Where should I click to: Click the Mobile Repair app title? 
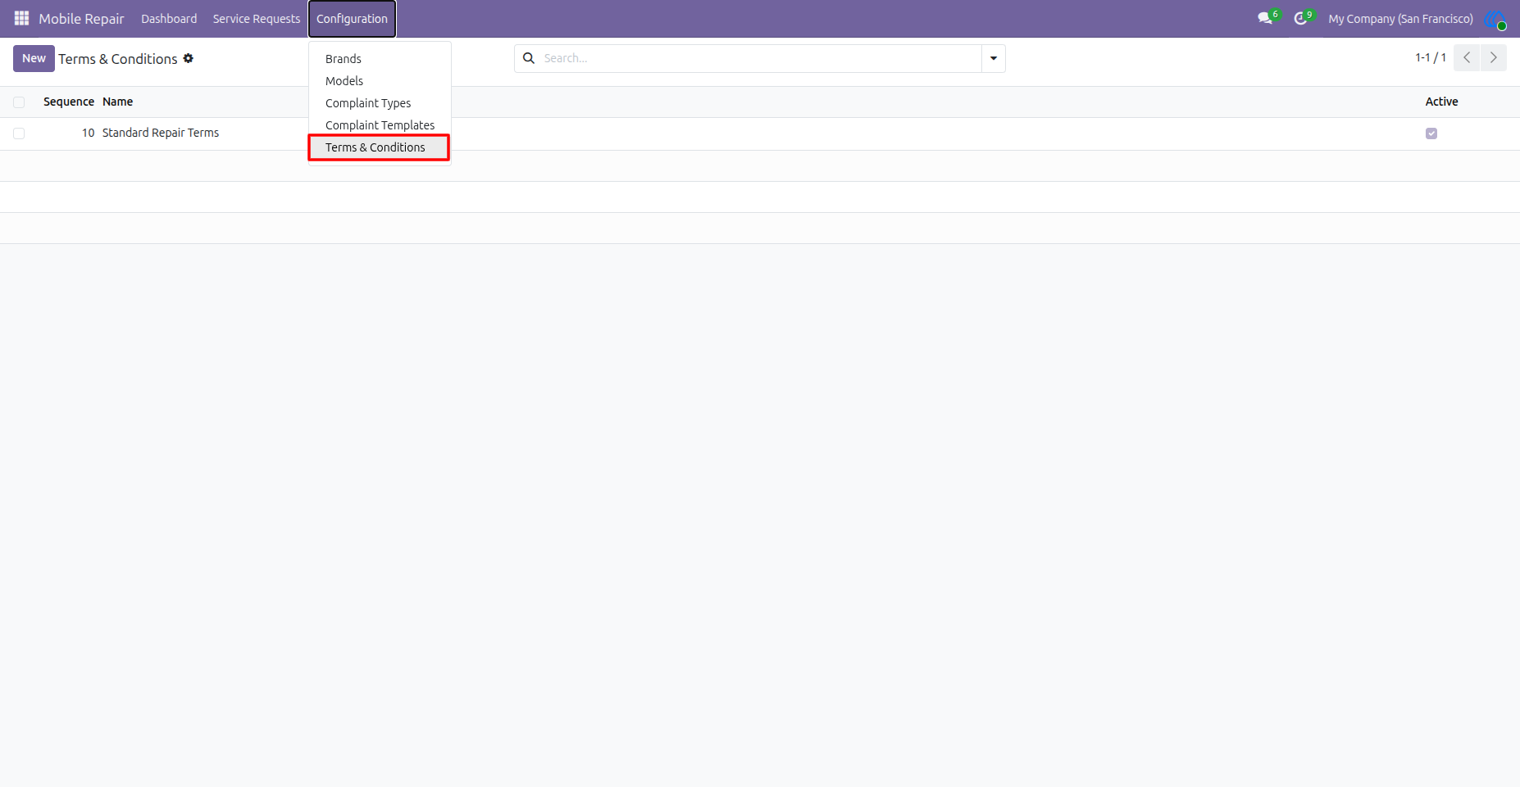coord(81,19)
